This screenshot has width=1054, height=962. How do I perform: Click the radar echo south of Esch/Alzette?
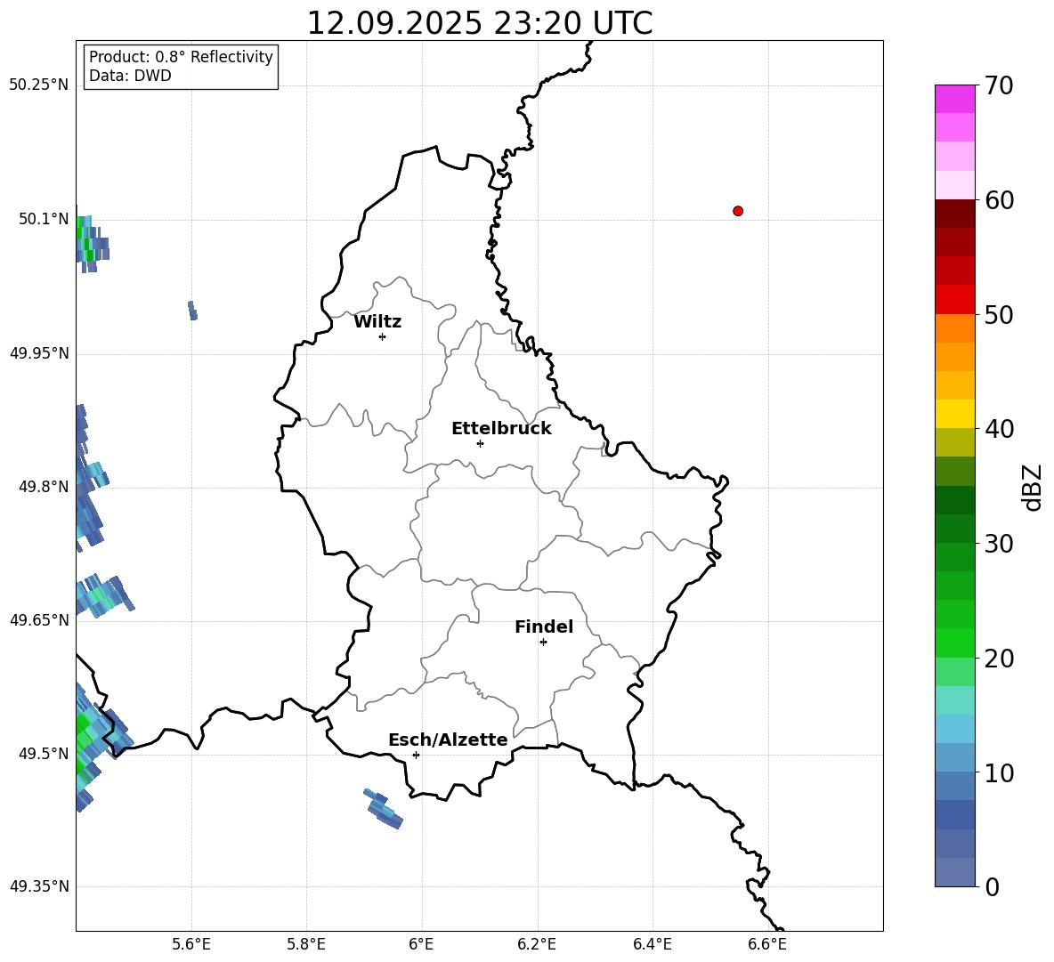tap(384, 809)
